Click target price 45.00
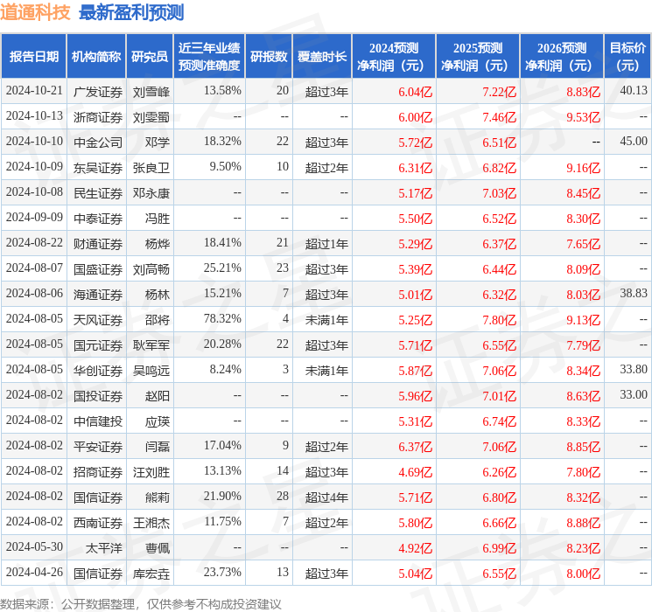Image resolution: width=652 pixels, height=612 pixels. [634, 142]
